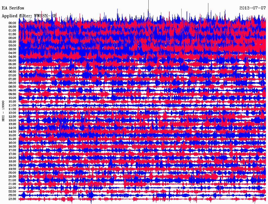Click the 'Applied filter: WWSSN-SP' label
The height and width of the screenshot is (204, 268).
pos(29,16)
